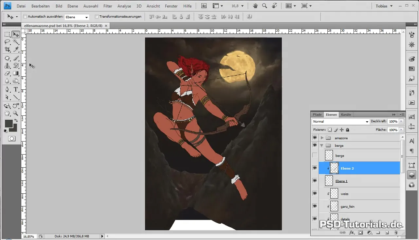
Task: Select the Path Selection arrow tool
Action: (x=7, y=97)
